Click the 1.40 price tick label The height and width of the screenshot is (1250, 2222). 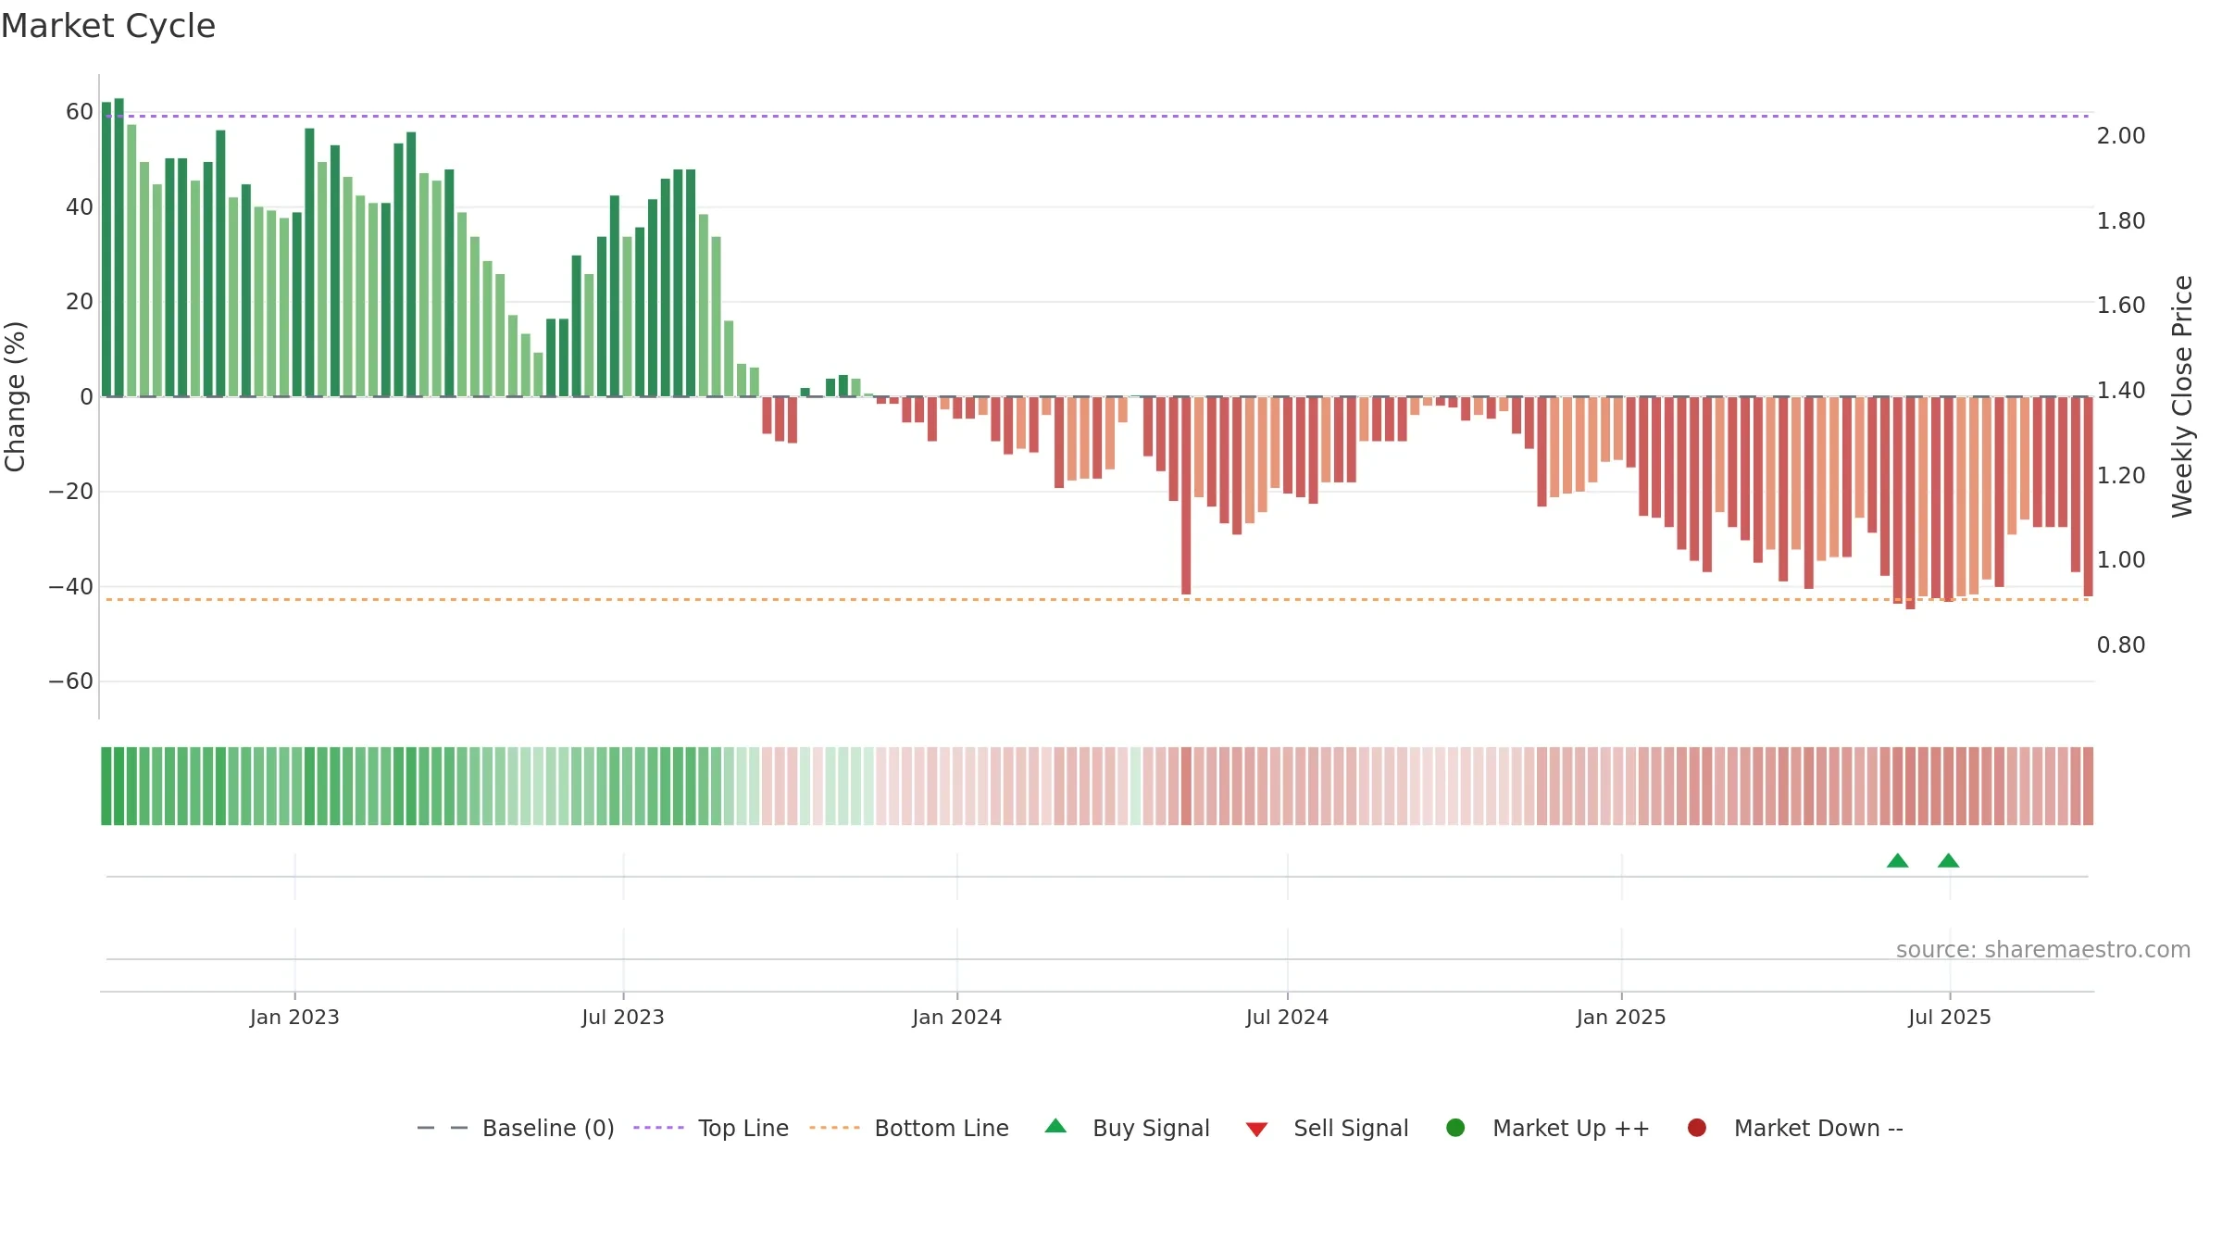pos(2121,391)
